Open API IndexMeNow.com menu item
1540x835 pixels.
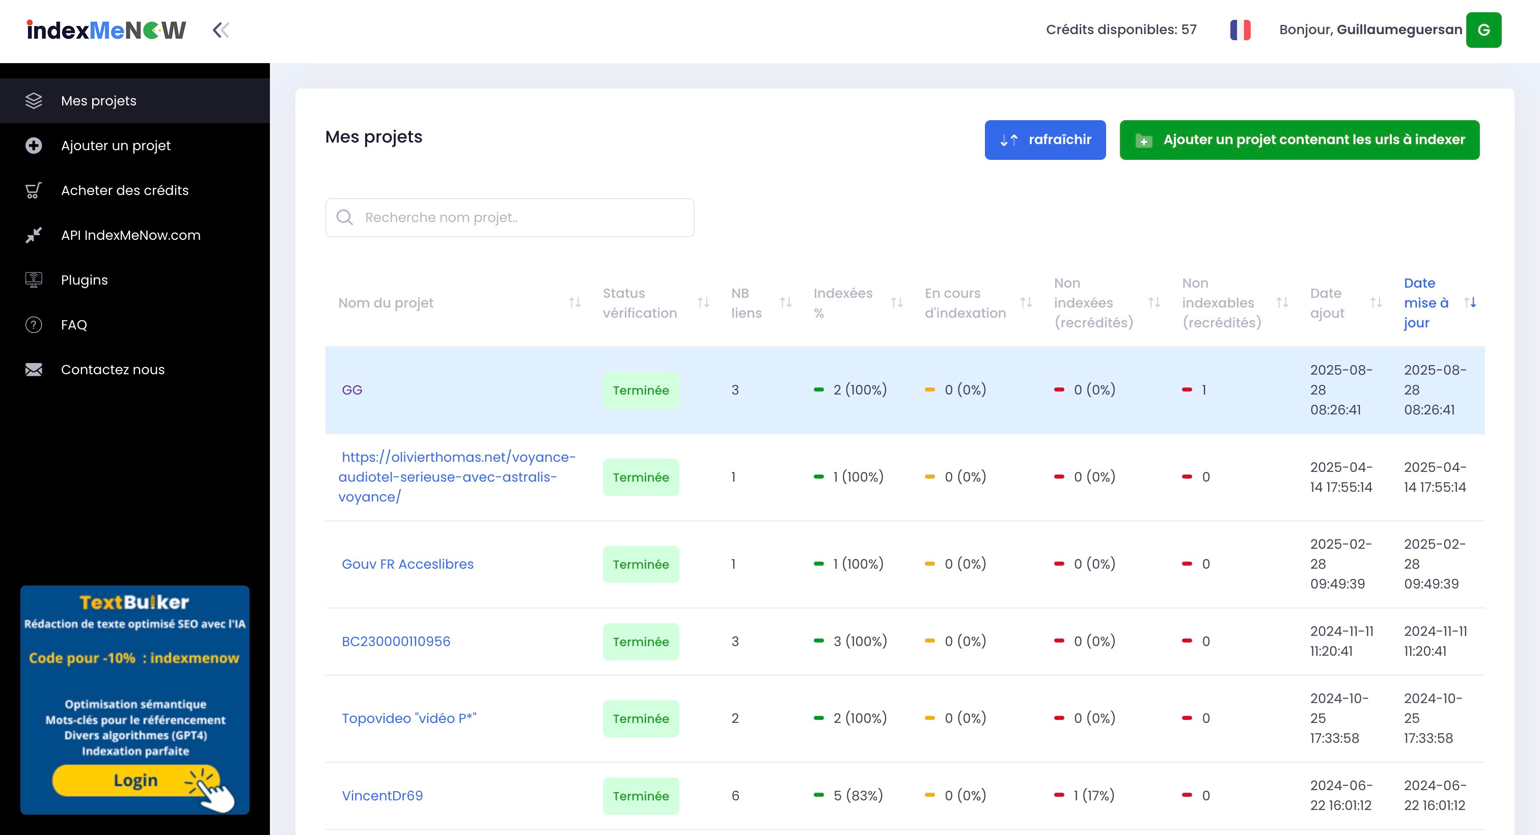coord(130,235)
